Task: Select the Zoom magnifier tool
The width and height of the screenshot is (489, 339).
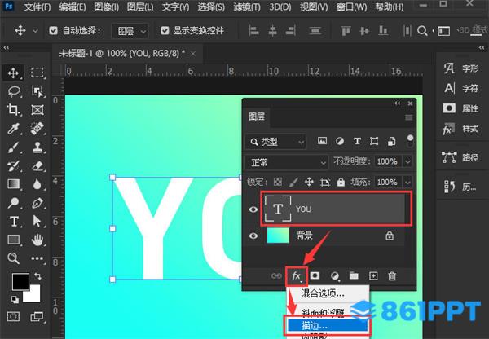Action: pos(13,258)
